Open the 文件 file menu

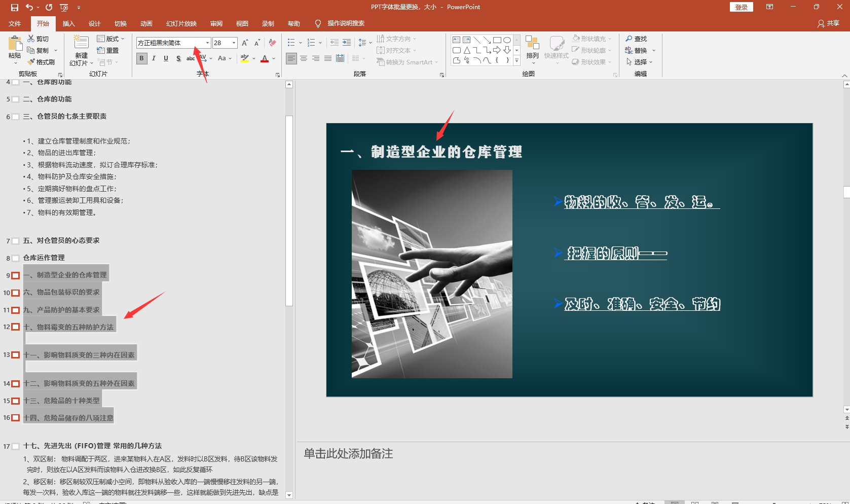pos(15,24)
